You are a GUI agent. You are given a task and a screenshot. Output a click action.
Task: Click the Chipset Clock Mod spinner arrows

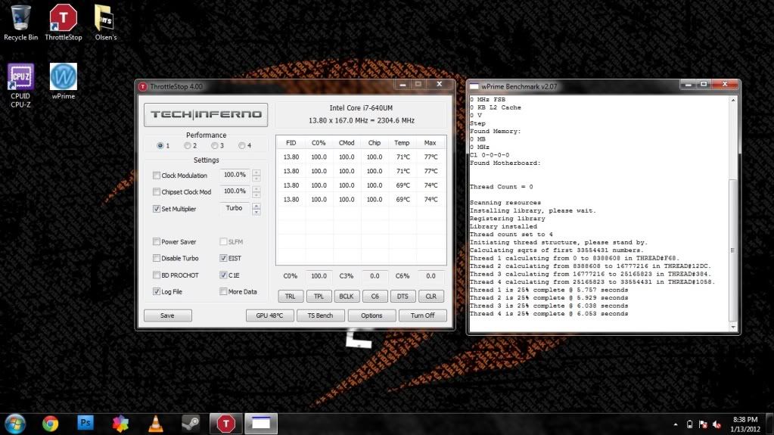click(x=256, y=191)
